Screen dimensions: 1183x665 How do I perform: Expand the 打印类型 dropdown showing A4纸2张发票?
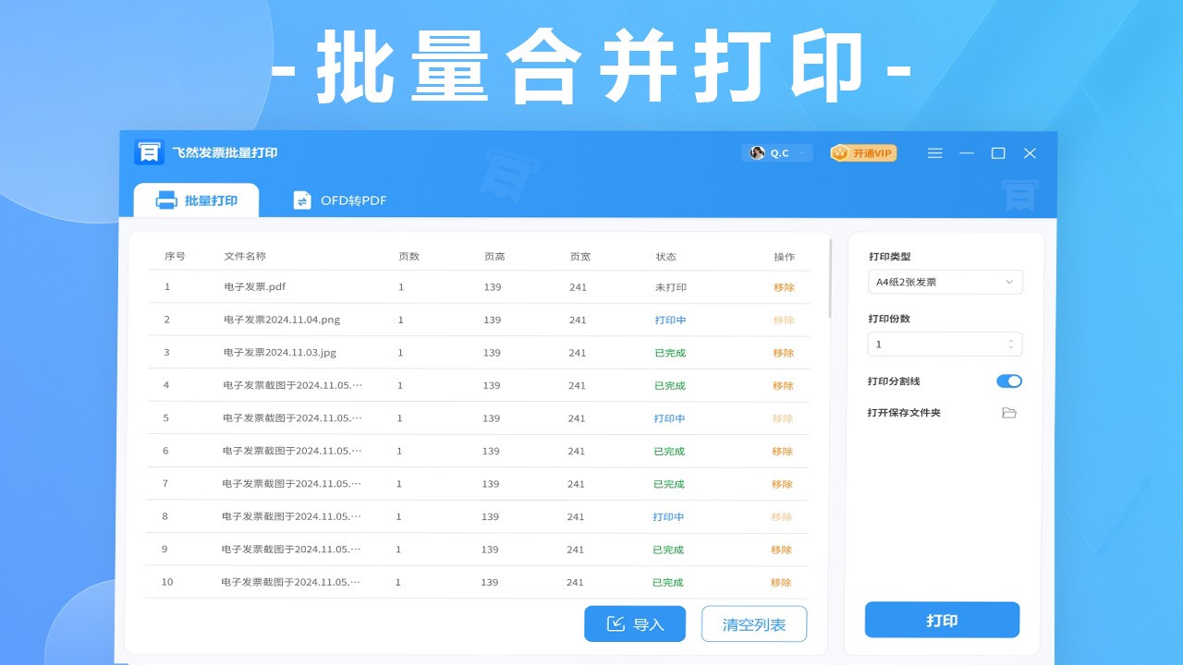pos(945,282)
